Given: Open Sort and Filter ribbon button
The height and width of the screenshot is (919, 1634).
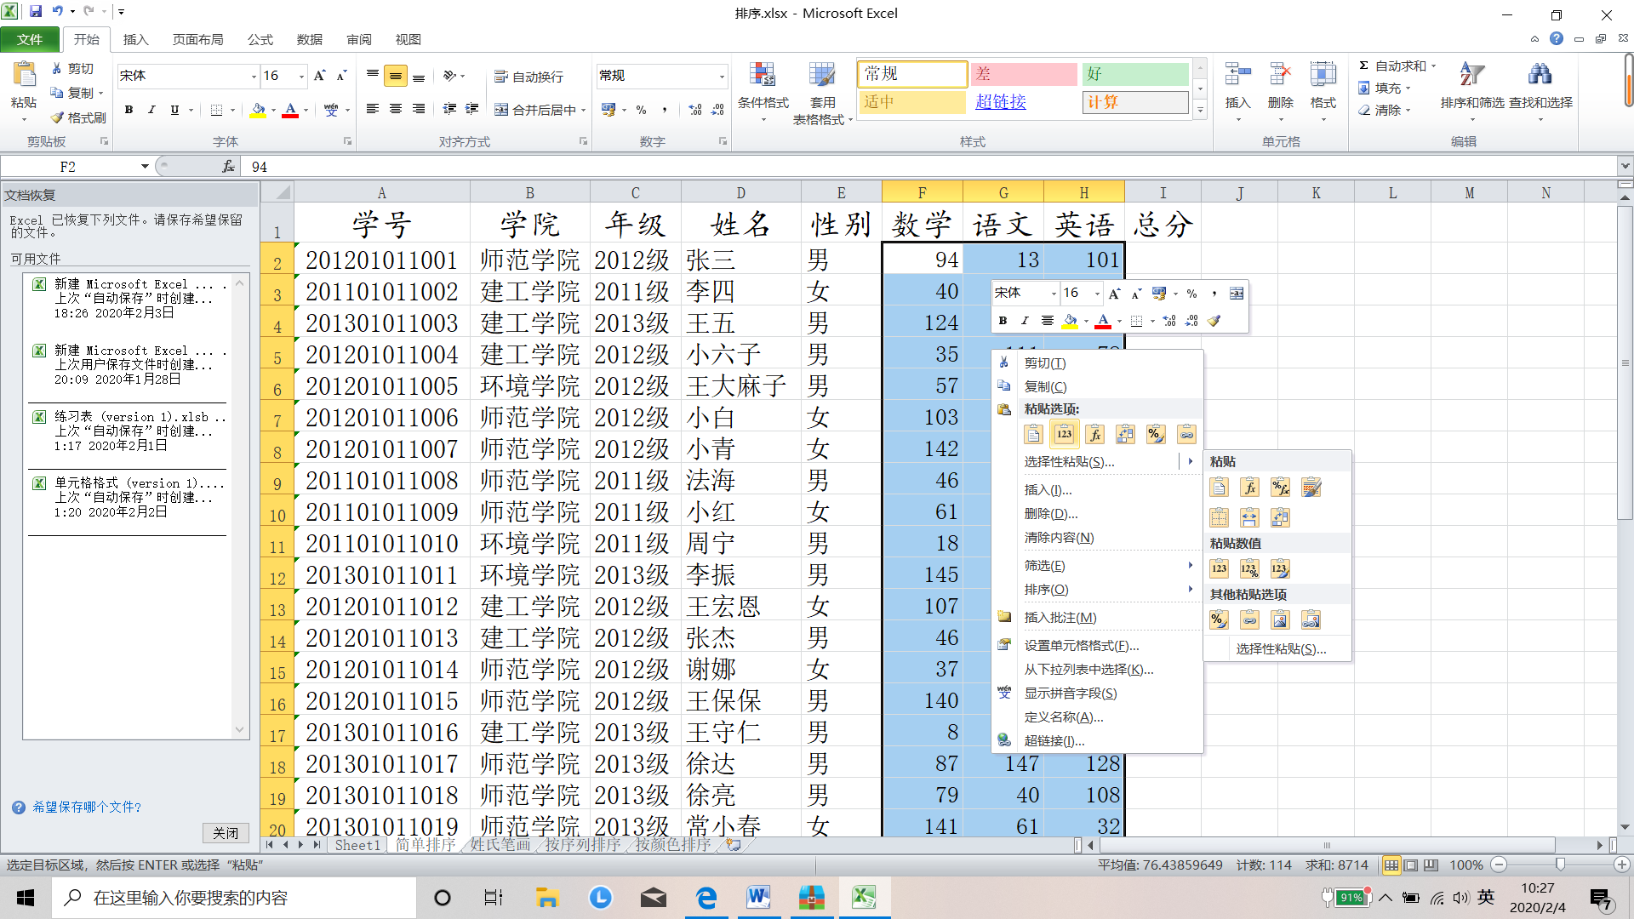Looking at the screenshot, I should point(1471,94).
